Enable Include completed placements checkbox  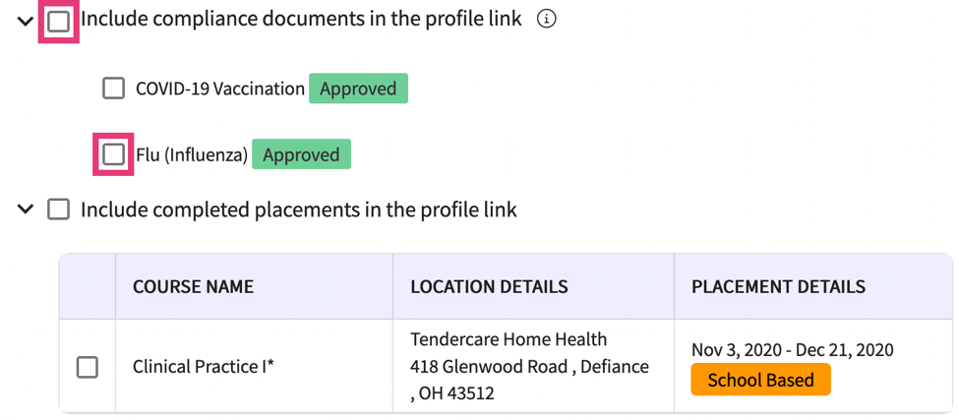pyautogui.click(x=59, y=210)
